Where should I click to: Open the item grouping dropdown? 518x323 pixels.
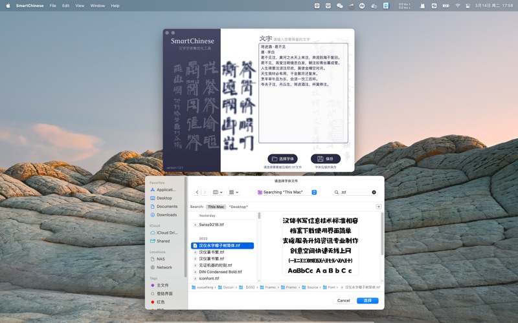point(234,192)
